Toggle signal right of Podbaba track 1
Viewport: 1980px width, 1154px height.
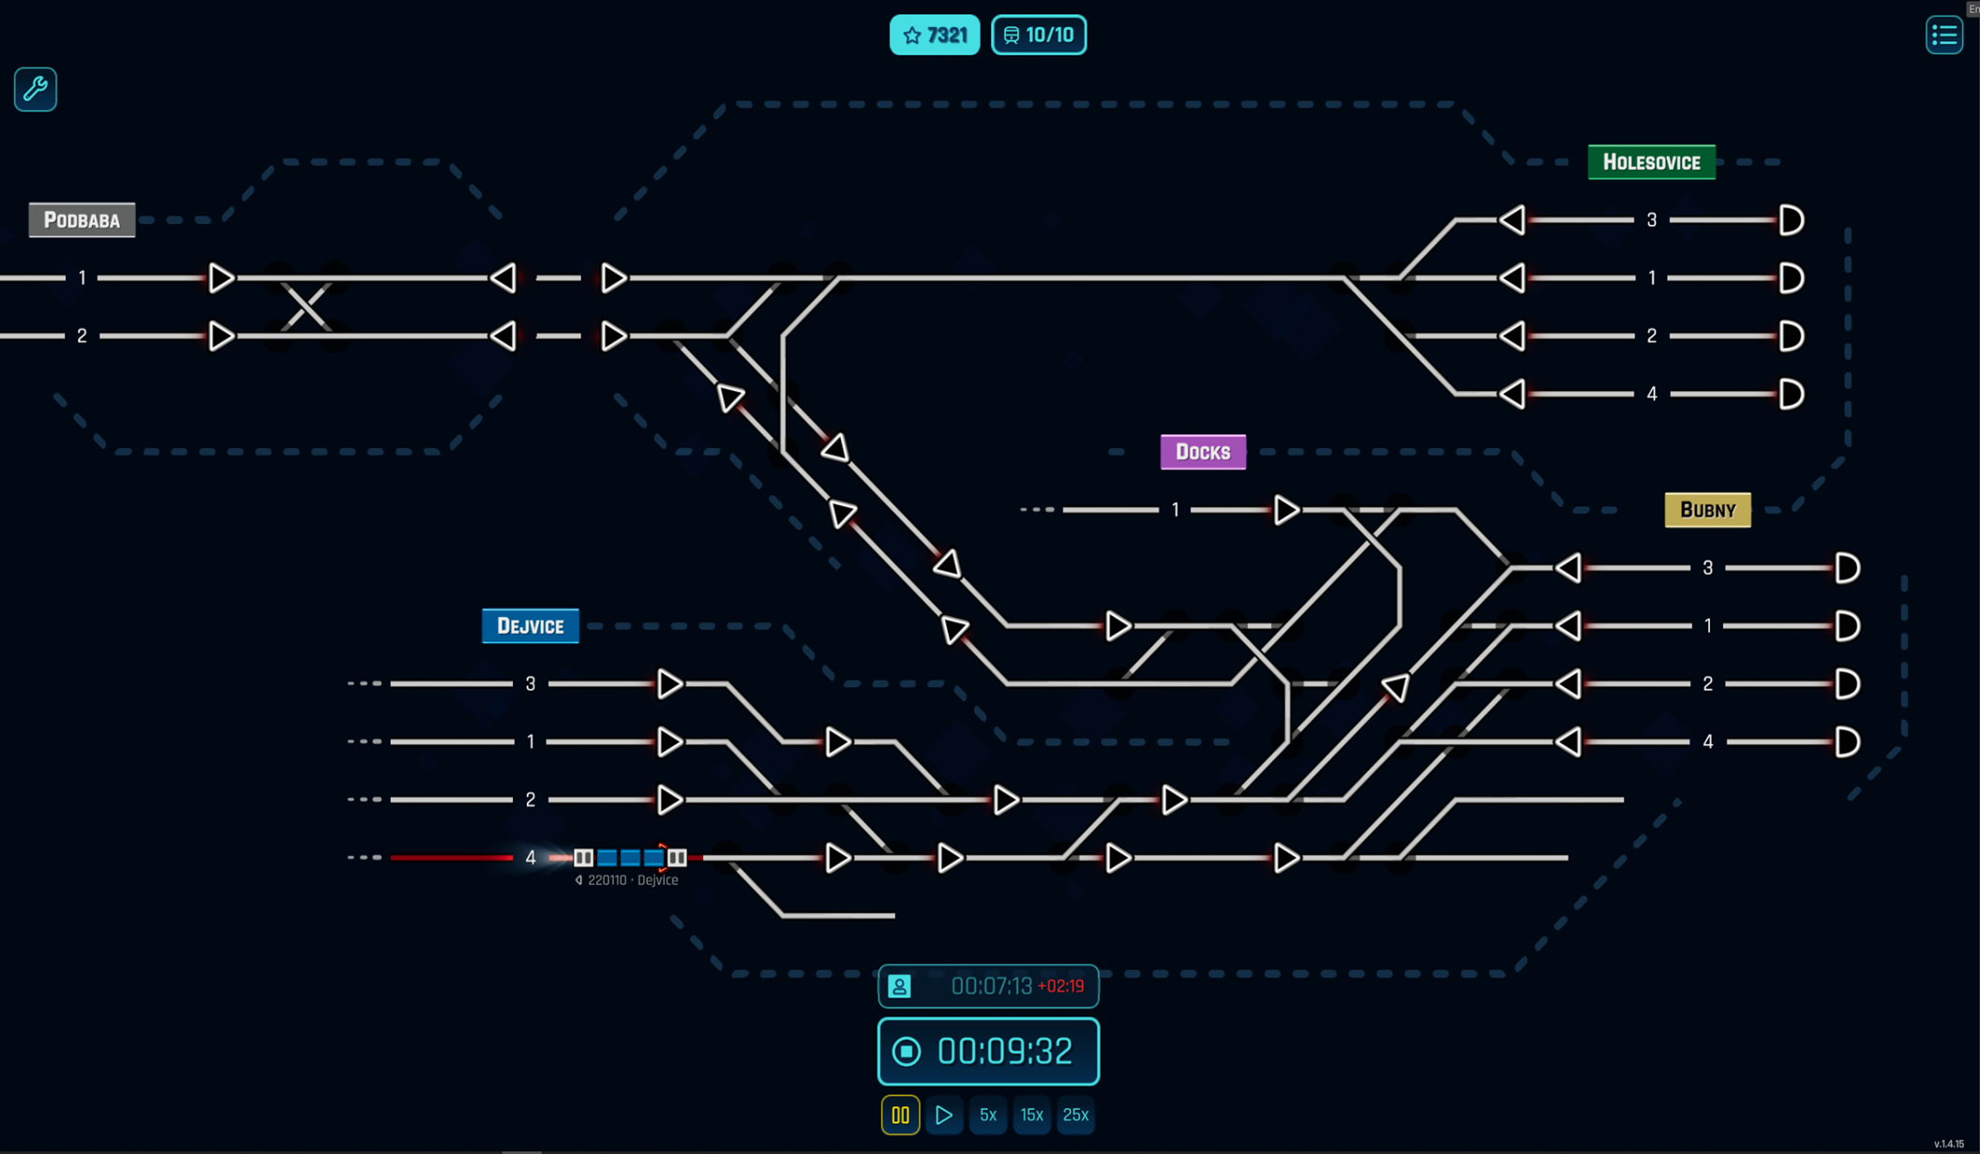[x=221, y=278]
